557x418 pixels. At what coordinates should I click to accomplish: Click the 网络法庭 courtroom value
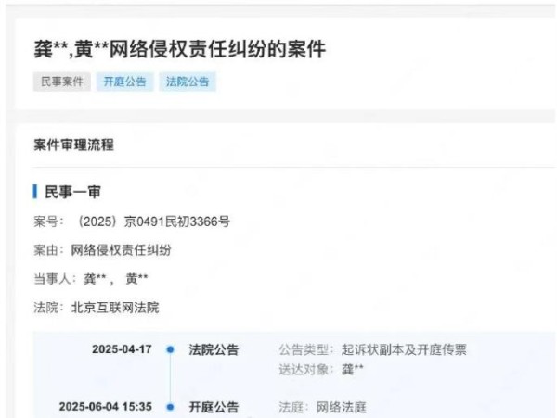[341, 407]
